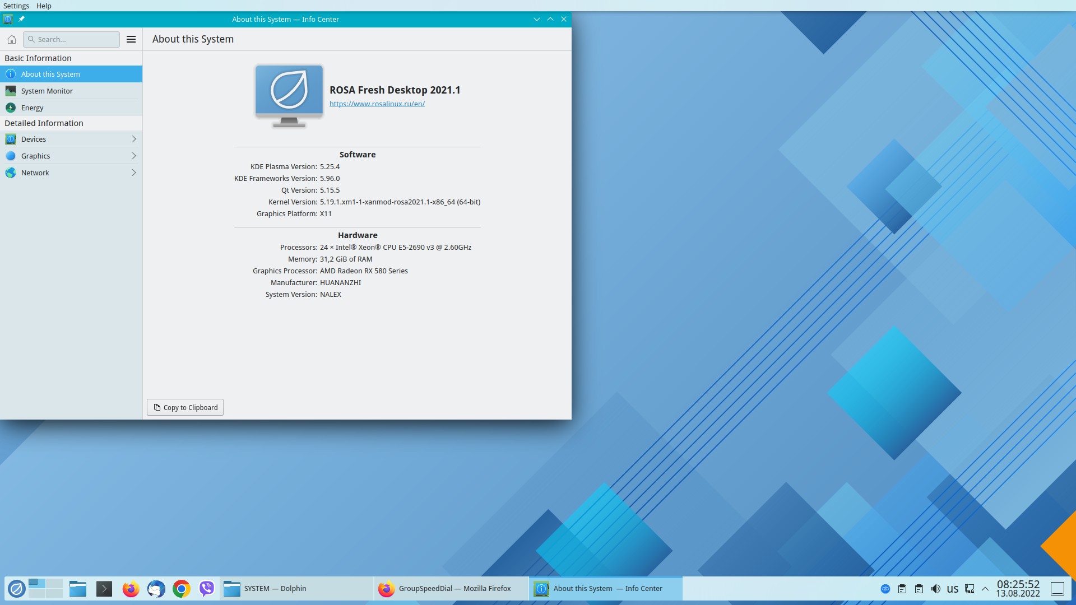Launch Google Chrome from the taskbar
Image resolution: width=1076 pixels, height=605 pixels.
click(x=181, y=589)
